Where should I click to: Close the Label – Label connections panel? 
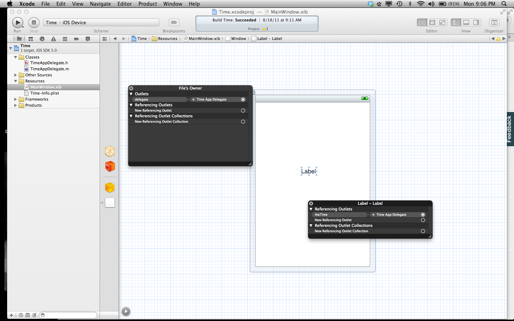(x=311, y=203)
